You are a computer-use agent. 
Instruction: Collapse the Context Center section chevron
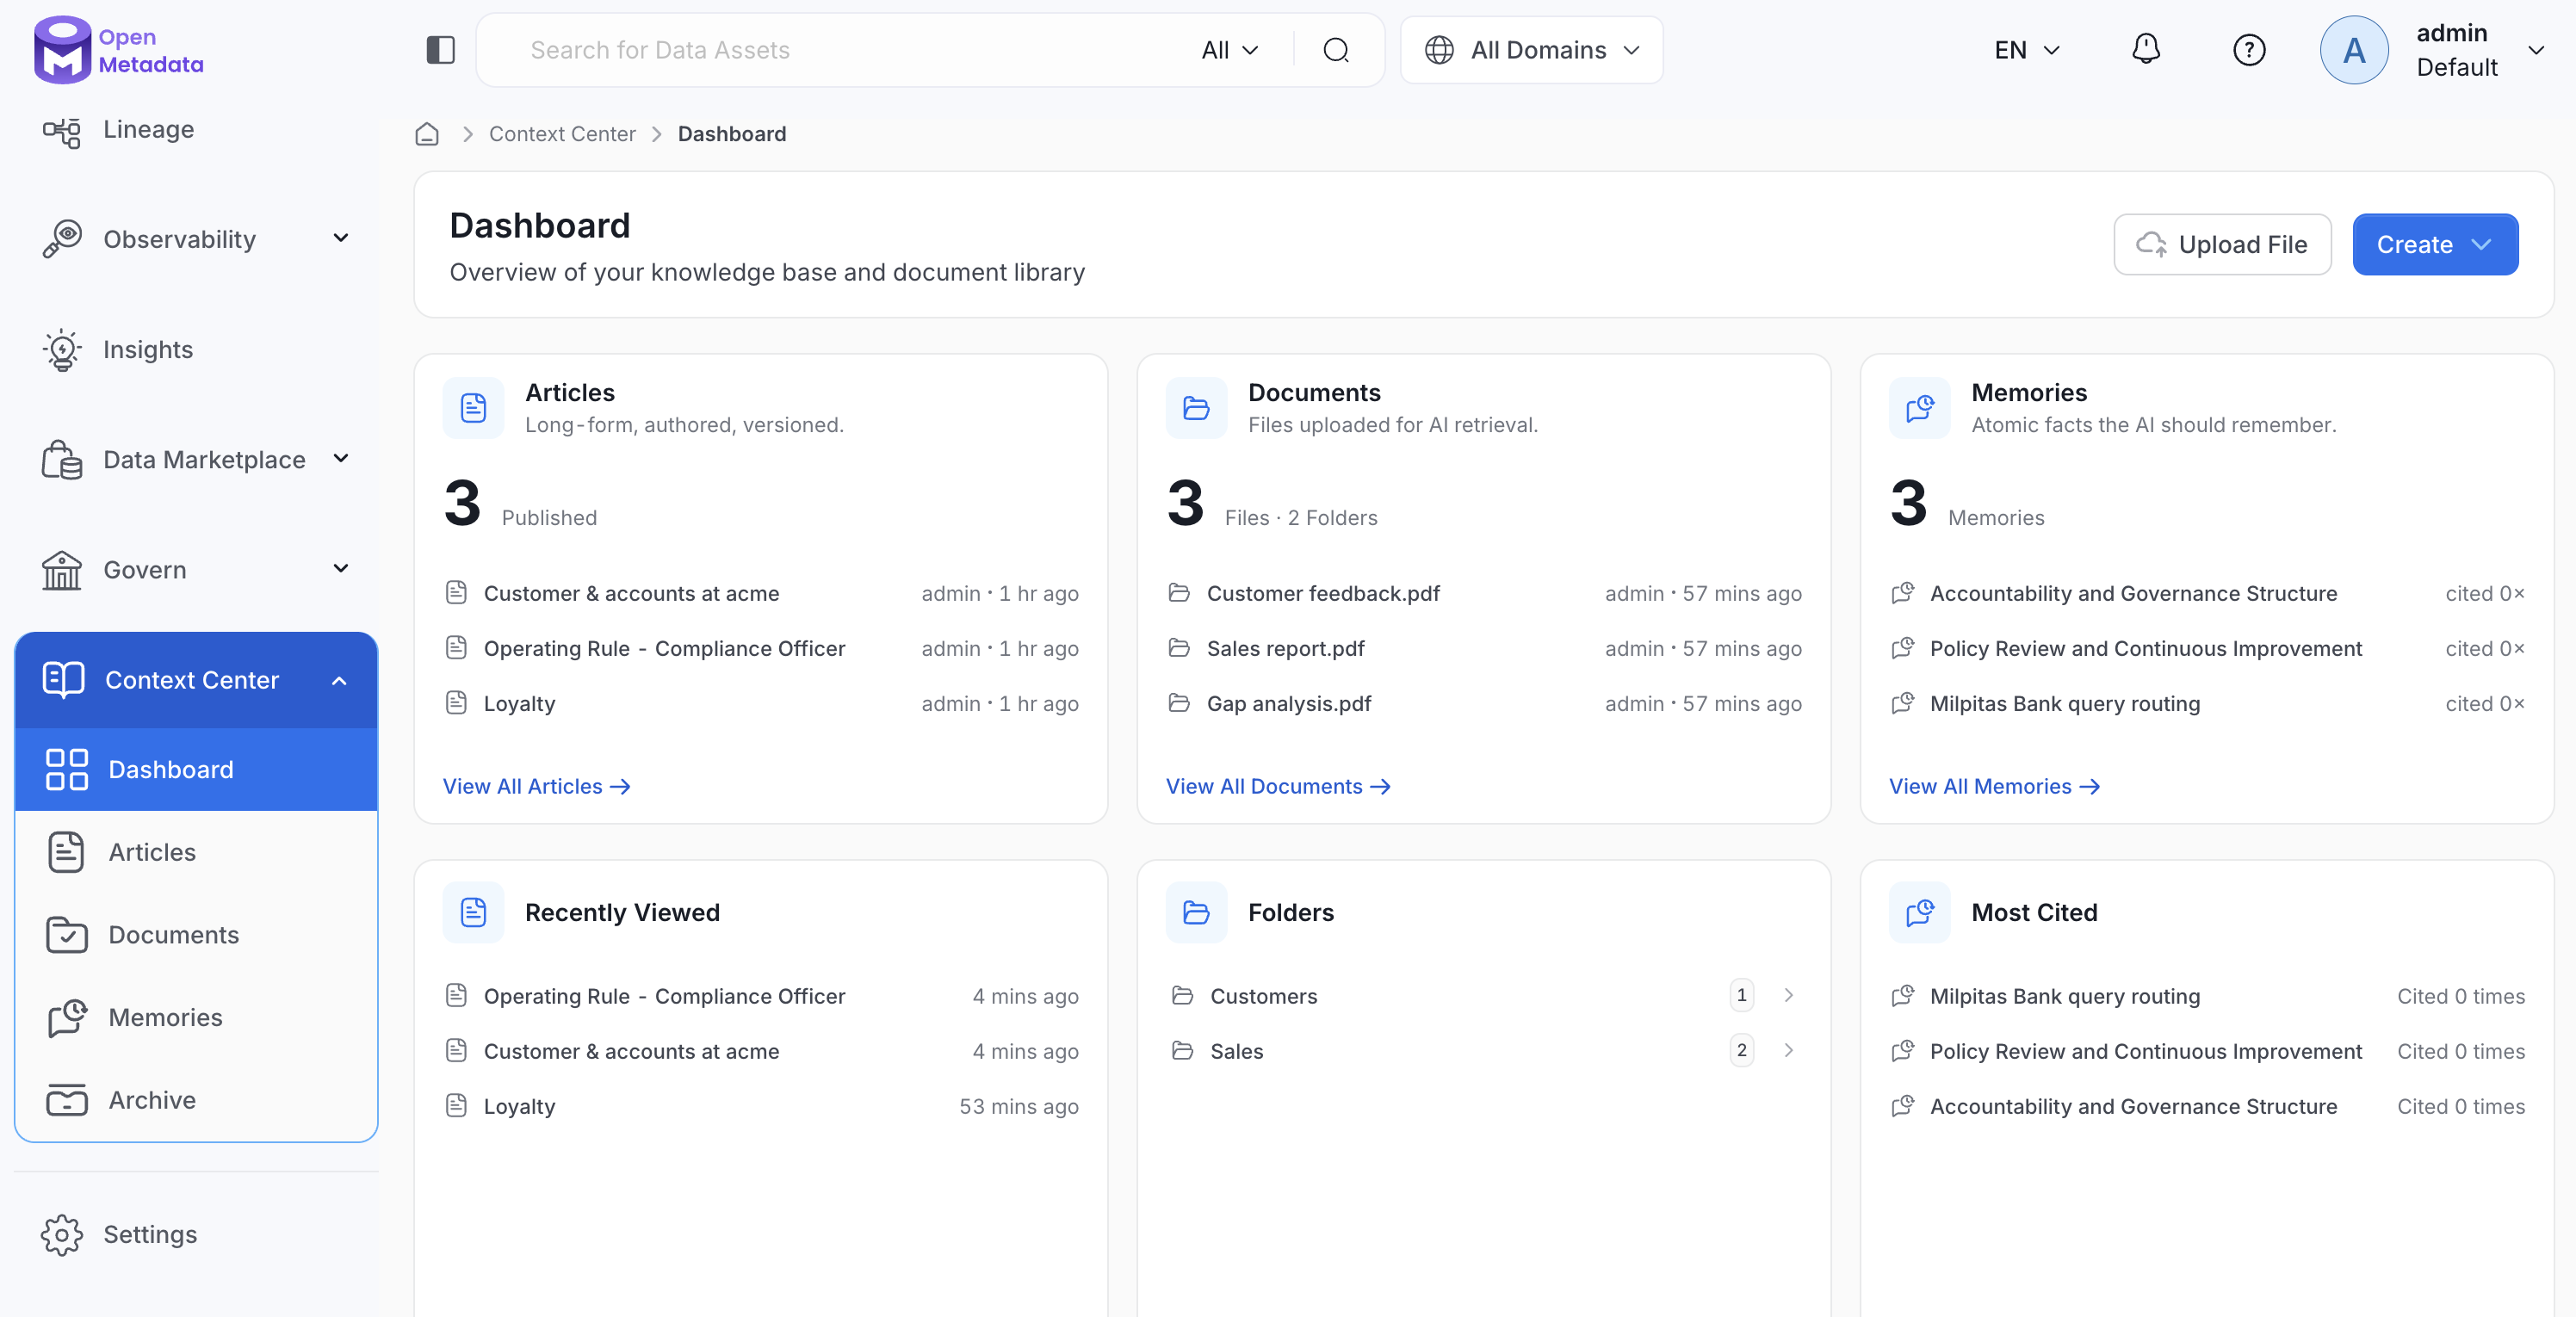339,681
